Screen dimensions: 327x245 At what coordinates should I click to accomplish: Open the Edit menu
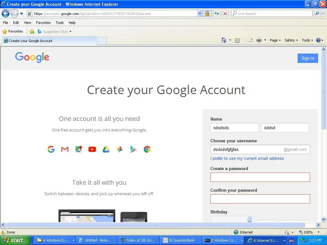(x=16, y=23)
